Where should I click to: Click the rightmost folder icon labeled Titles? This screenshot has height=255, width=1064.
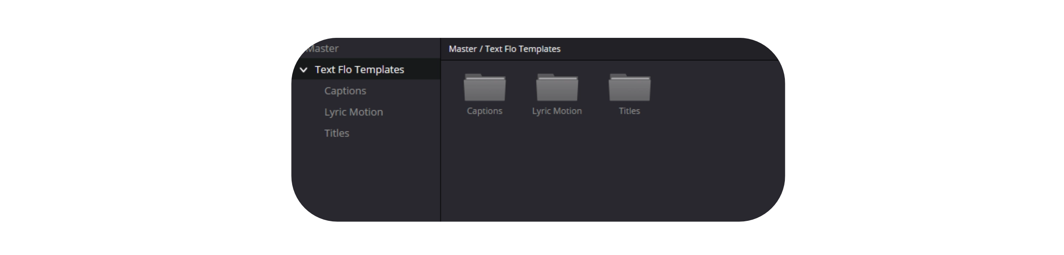[629, 88]
